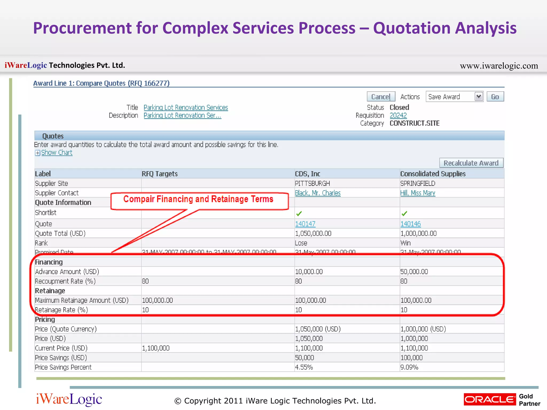Click the 1,000,000 (USD) quote currency price

pyautogui.click(x=423, y=329)
